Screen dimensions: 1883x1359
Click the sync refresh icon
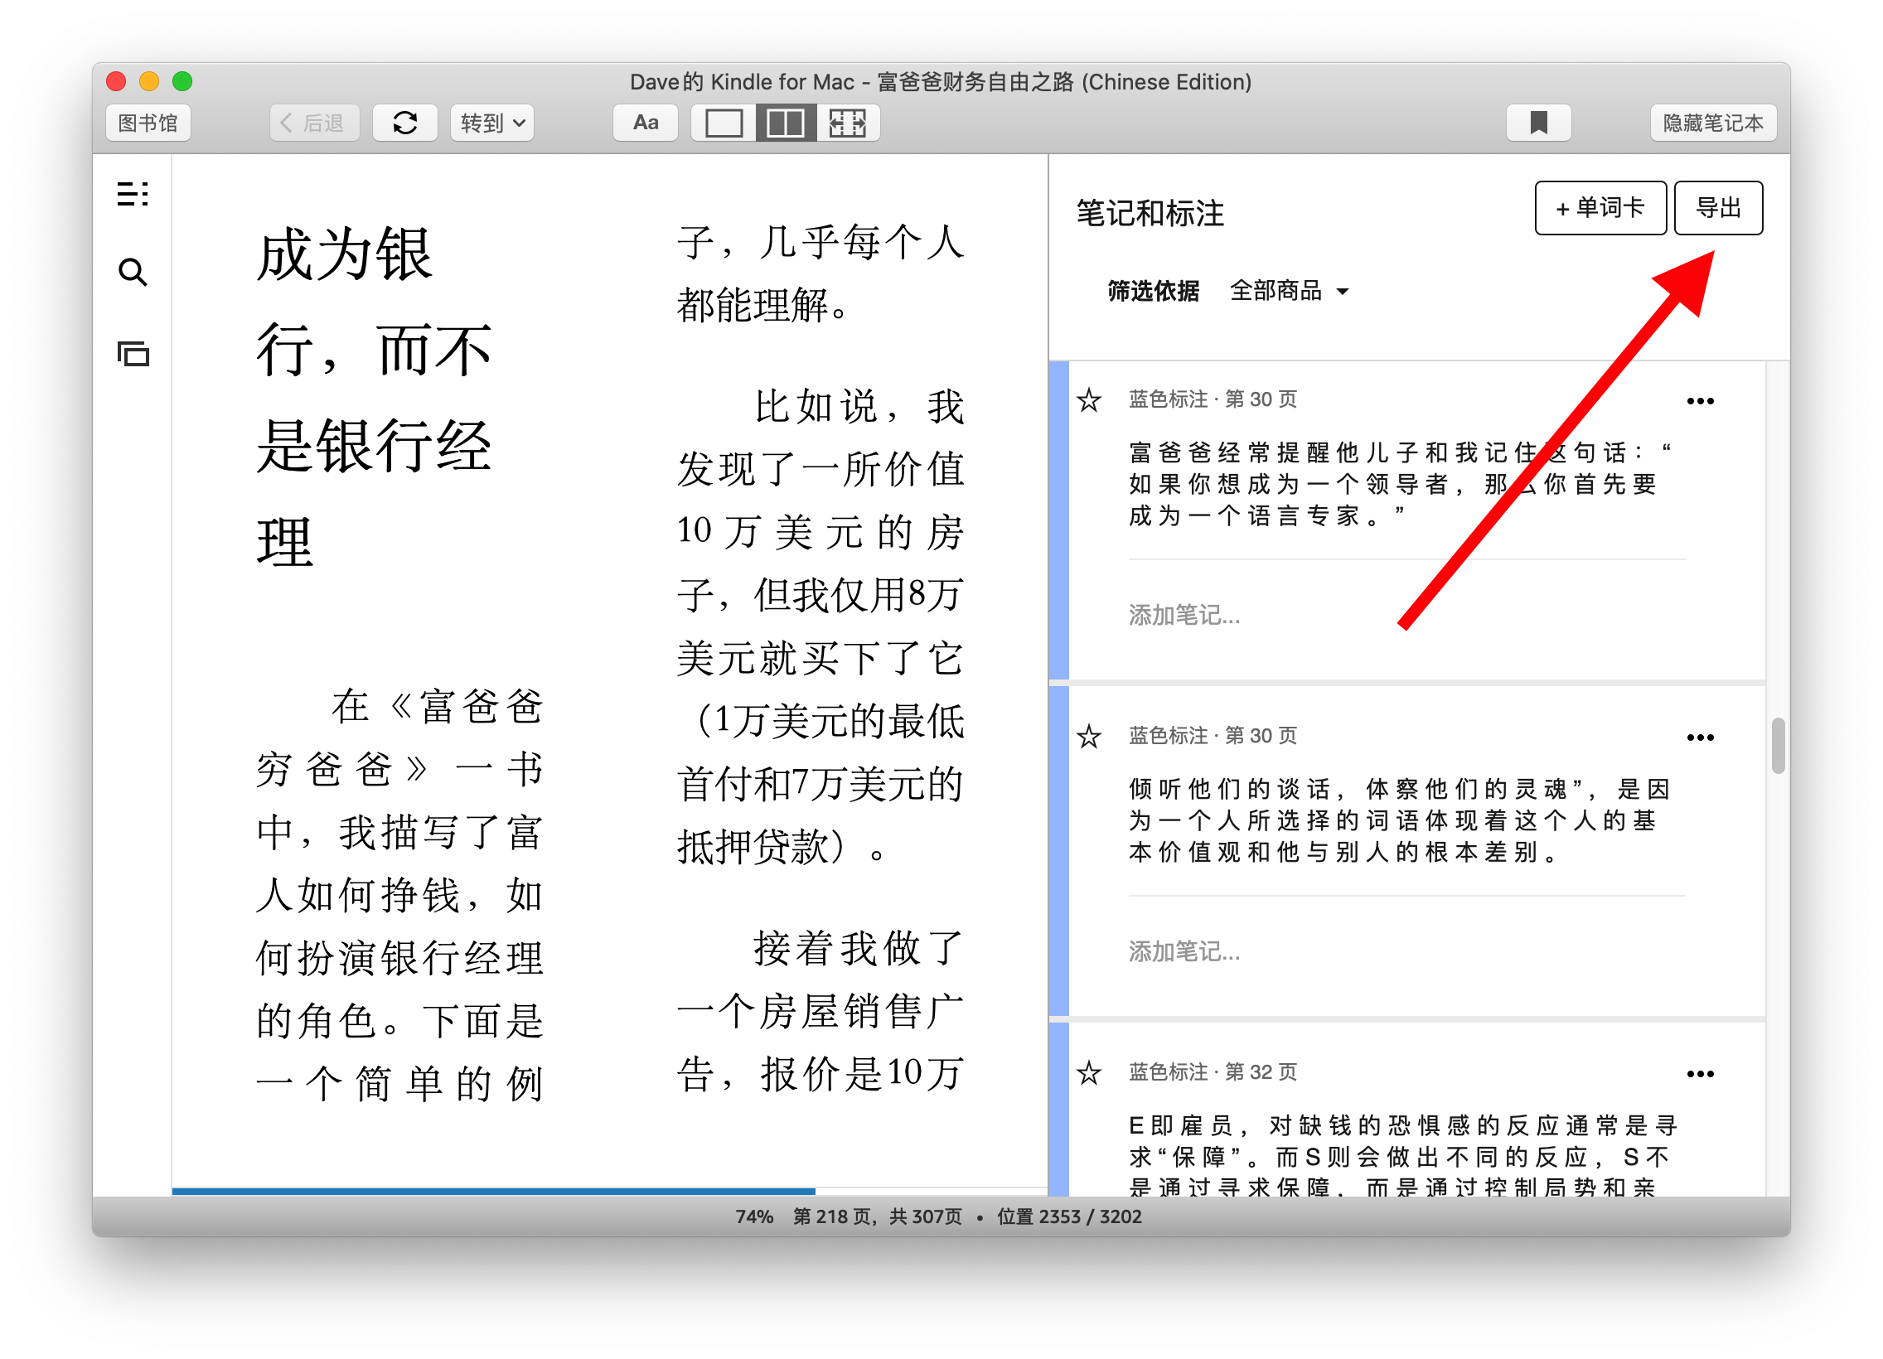tap(404, 123)
